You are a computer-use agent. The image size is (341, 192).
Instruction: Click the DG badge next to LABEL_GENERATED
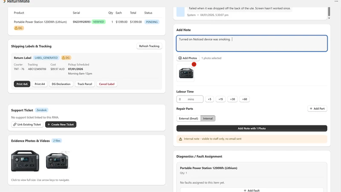point(66,58)
